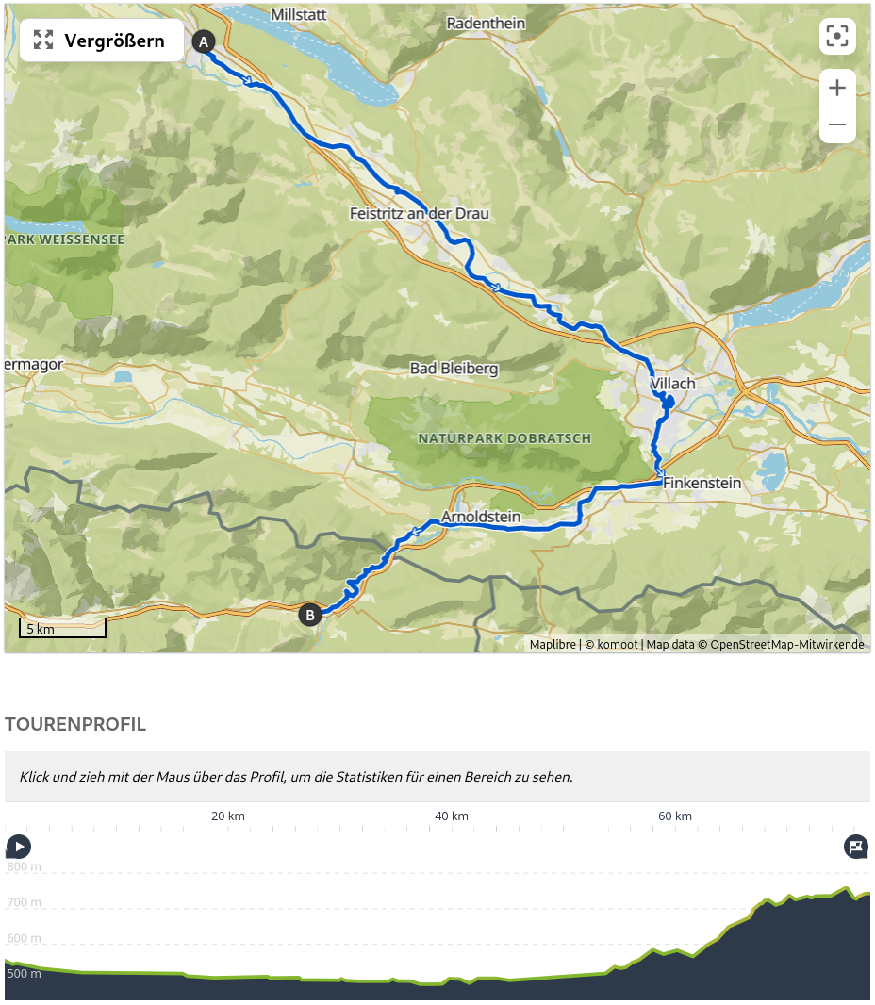Click the Villach label on the map
This screenshot has height=1005, width=875.
point(673,384)
